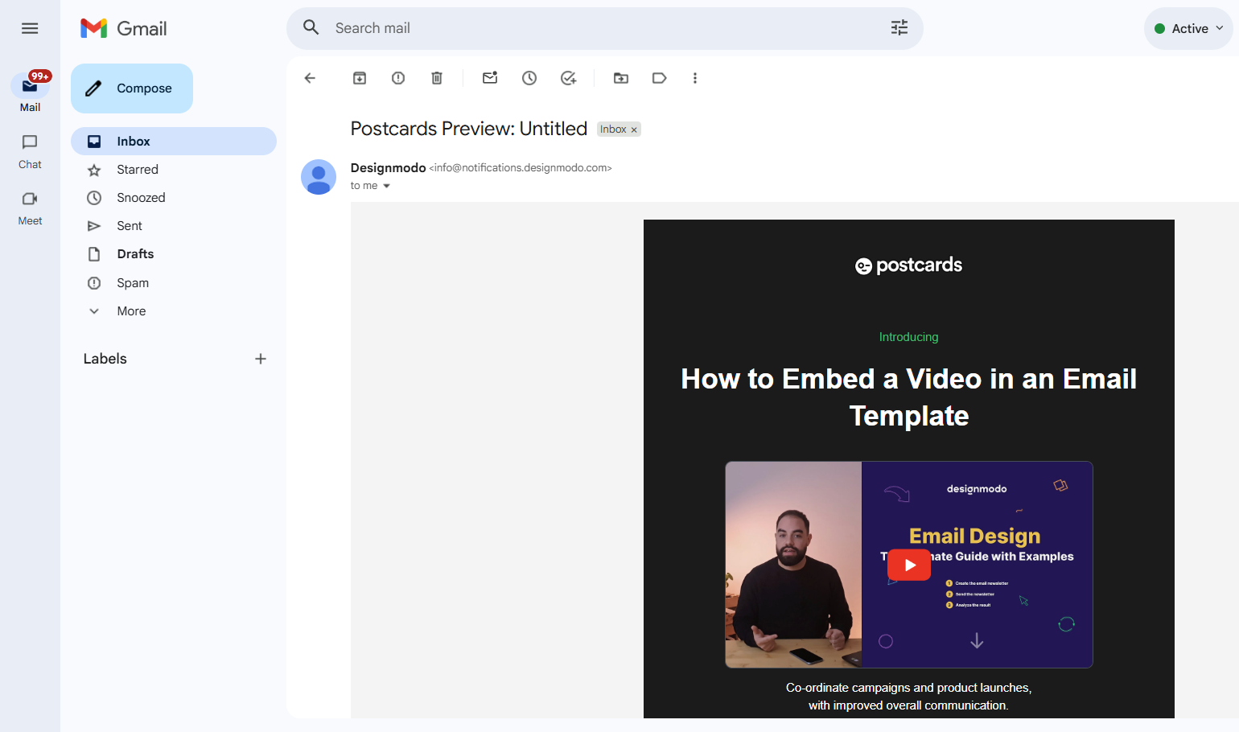Click the Compose button
Viewport: 1239px width, 732px height.
coord(132,88)
